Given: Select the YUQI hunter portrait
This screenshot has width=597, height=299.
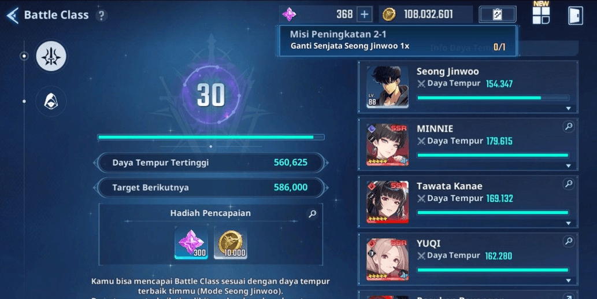Looking at the screenshot, I should [387, 259].
